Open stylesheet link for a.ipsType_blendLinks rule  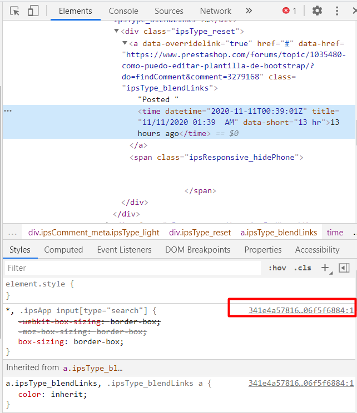click(x=301, y=383)
